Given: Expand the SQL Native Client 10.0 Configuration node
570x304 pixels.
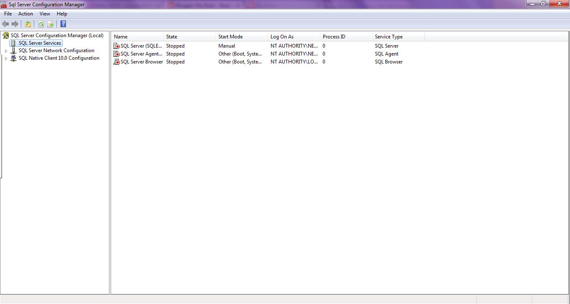Looking at the screenshot, I should point(6,58).
